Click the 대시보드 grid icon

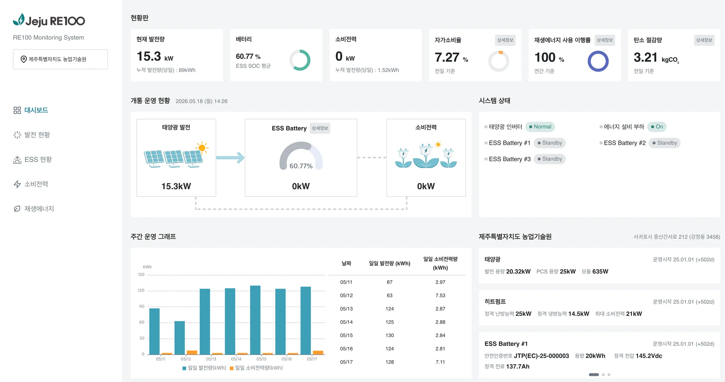click(x=17, y=110)
